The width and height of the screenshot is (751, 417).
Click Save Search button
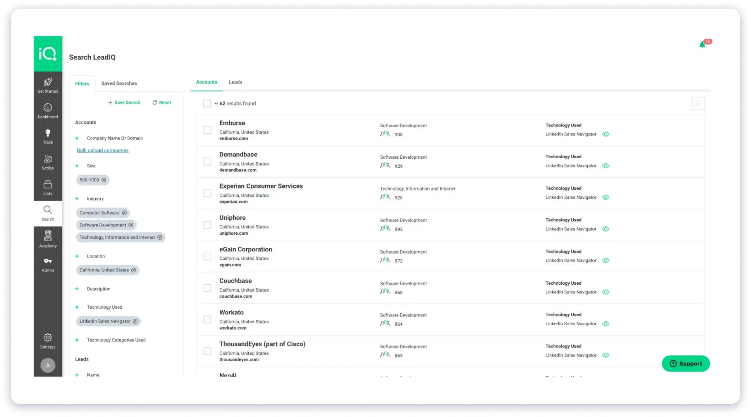point(124,103)
